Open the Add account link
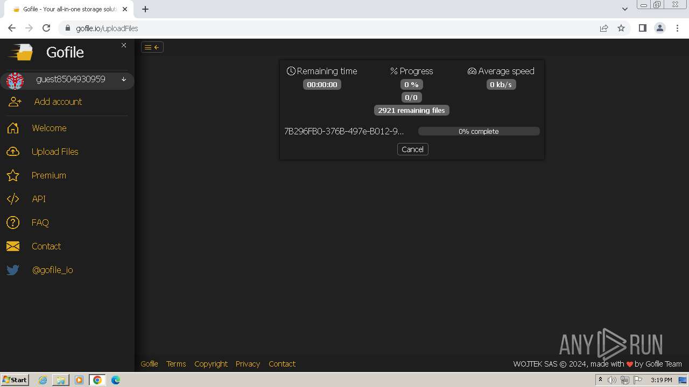The image size is (689, 387). [58, 102]
